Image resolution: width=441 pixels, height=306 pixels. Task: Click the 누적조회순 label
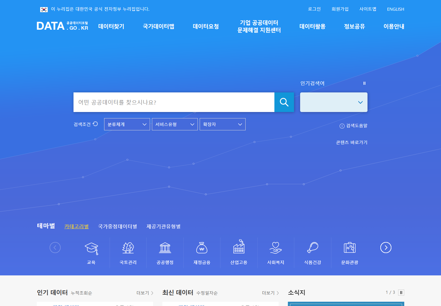81,293
